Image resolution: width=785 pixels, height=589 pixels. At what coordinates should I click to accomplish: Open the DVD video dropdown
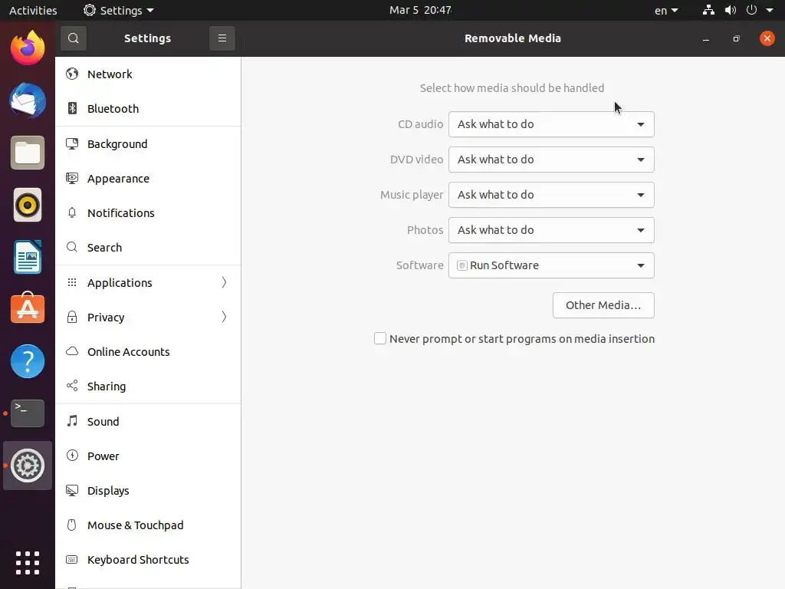click(x=550, y=160)
